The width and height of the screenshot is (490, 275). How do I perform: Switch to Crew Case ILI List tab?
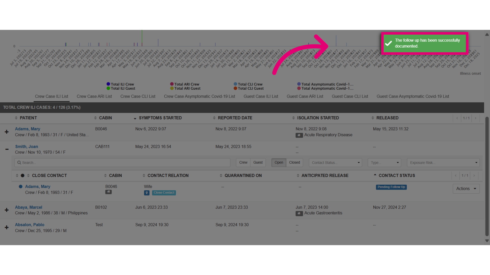[x=52, y=97]
